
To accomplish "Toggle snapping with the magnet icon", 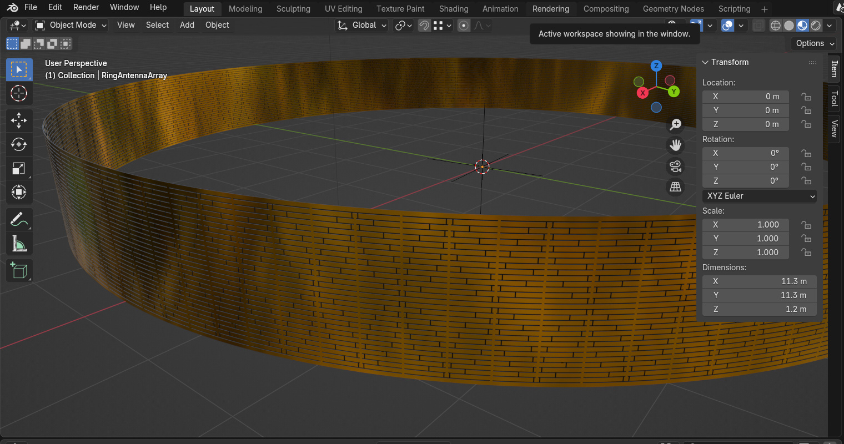I will [x=424, y=26].
